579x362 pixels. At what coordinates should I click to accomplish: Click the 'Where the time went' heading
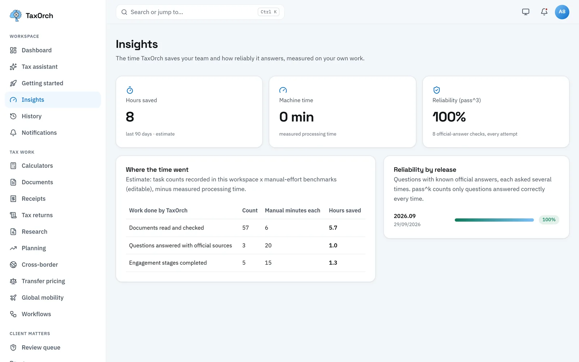click(x=157, y=170)
